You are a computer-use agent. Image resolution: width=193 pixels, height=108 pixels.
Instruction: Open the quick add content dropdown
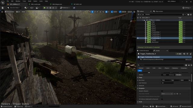pos(26,8)
